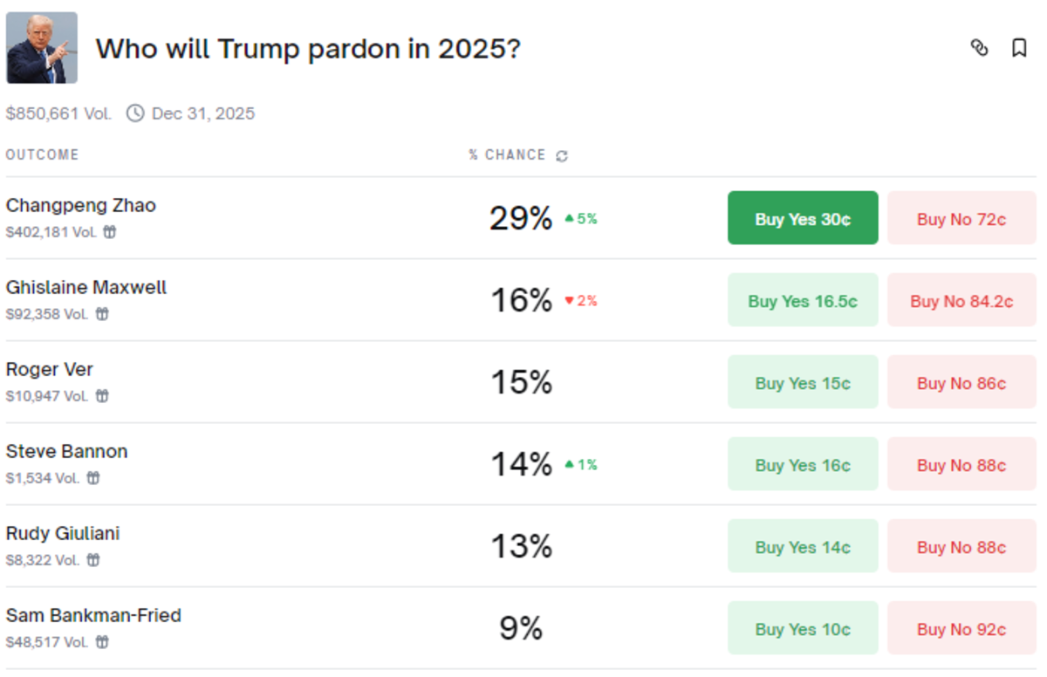The height and width of the screenshot is (677, 1047).
Task: Click Buy No 88¢ for Steve Bannon
Action: [961, 464]
